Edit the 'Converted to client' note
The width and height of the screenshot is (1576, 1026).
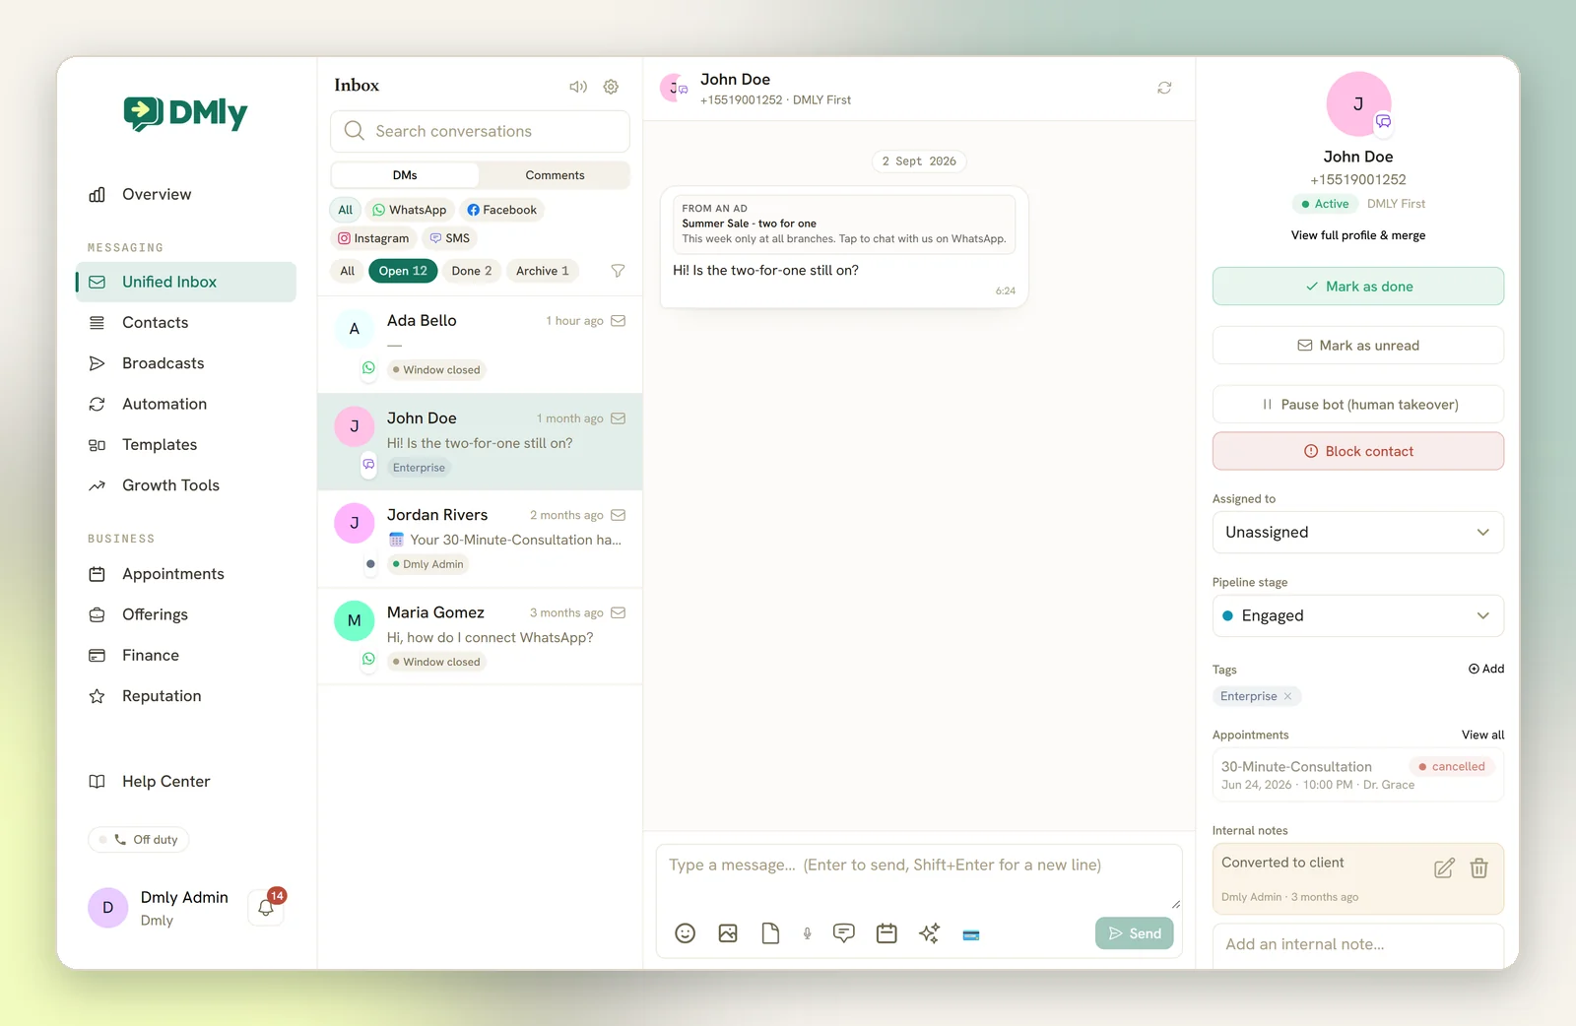pos(1444,868)
